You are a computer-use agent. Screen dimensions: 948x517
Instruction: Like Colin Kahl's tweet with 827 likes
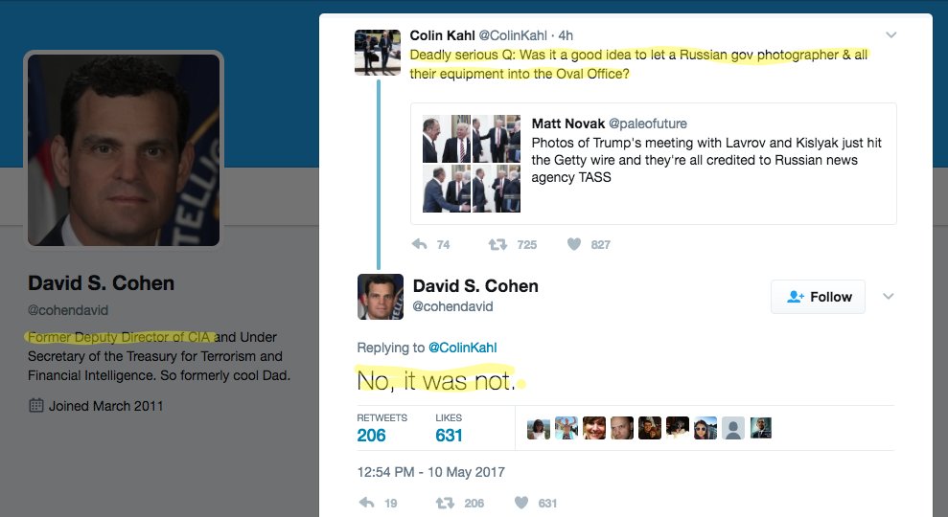(574, 244)
